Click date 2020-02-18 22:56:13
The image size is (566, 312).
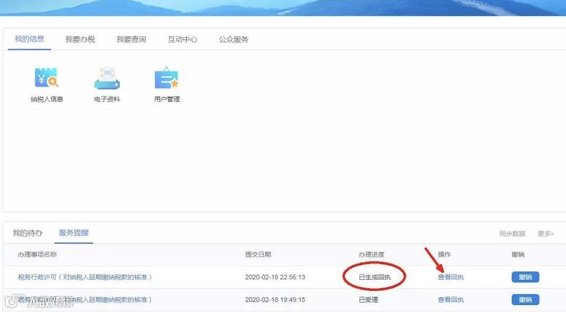pos(275,277)
